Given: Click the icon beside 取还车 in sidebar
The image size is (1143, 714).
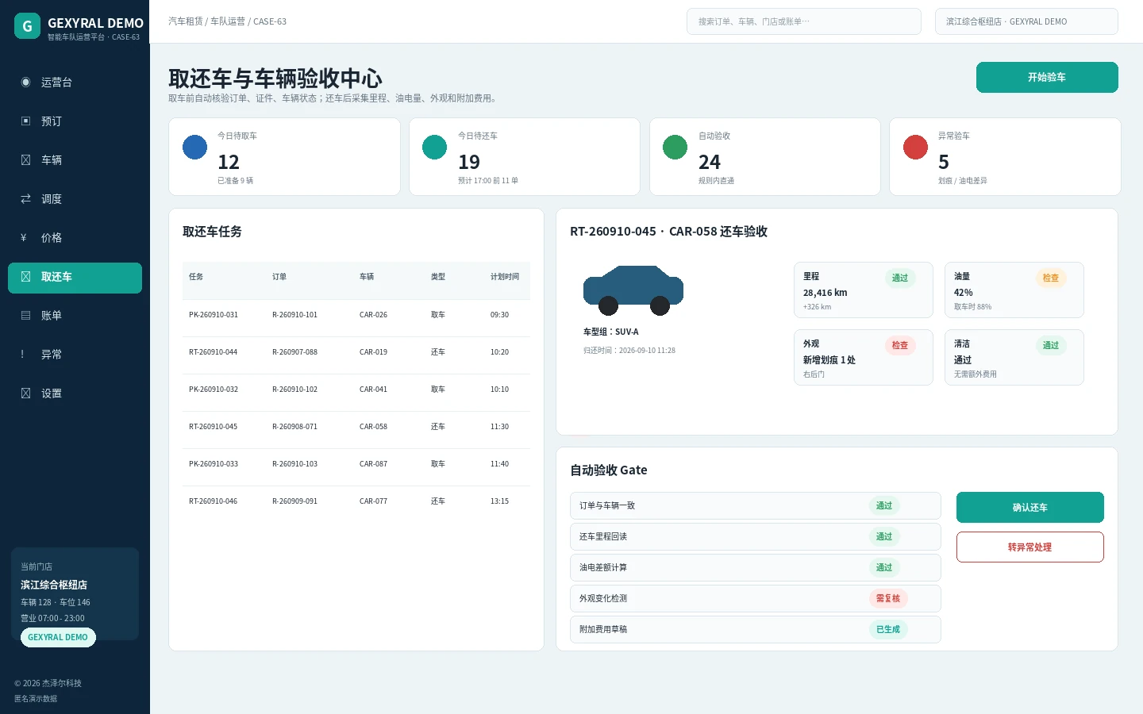Looking at the screenshot, I should (25, 277).
